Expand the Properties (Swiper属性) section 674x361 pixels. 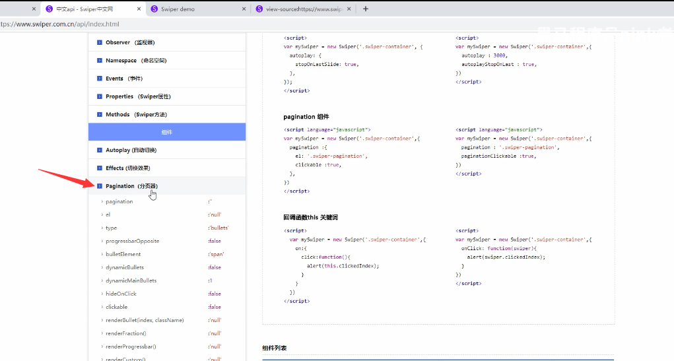click(x=167, y=97)
